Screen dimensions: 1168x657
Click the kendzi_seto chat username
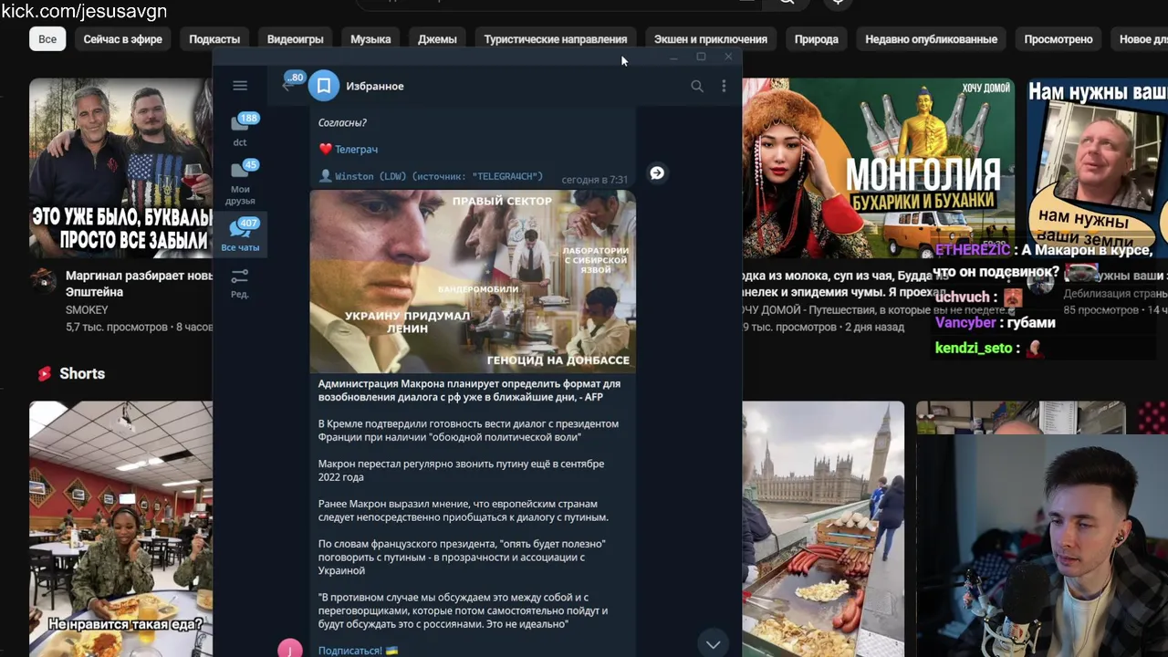coord(974,348)
